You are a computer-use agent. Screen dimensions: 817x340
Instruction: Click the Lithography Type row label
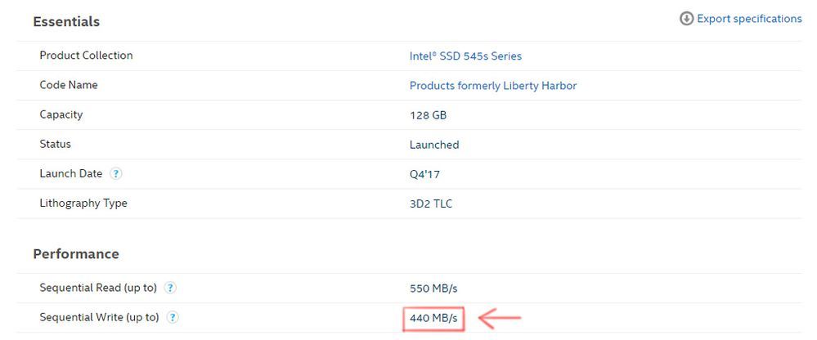tap(83, 203)
